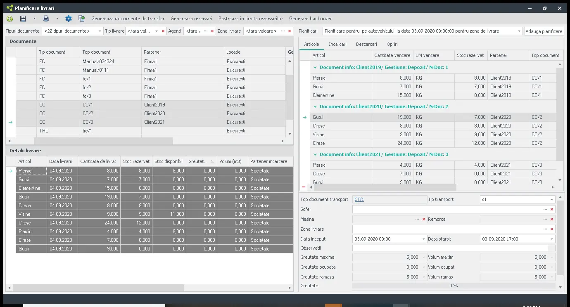The width and height of the screenshot is (570, 307).
Task: Click the save floppy disk icon
Action: 23,19
